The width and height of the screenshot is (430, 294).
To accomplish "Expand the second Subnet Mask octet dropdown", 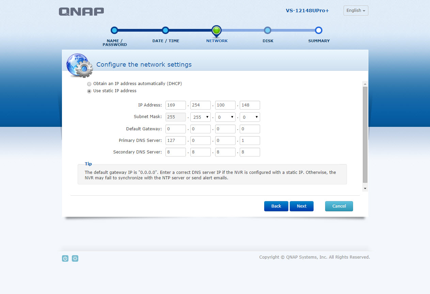I will 201,117.
